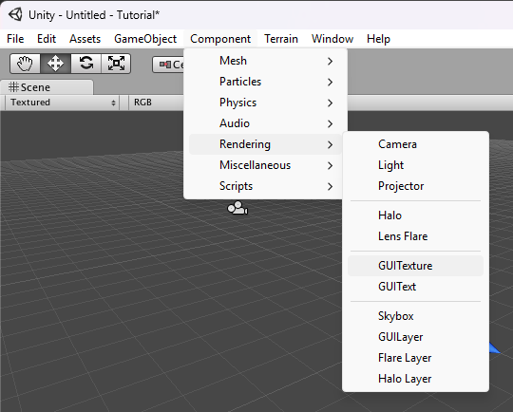This screenshot has width=513, height=412.
Task: Expand the Miscellaneous submenu
Action: [x=265, y=165]
